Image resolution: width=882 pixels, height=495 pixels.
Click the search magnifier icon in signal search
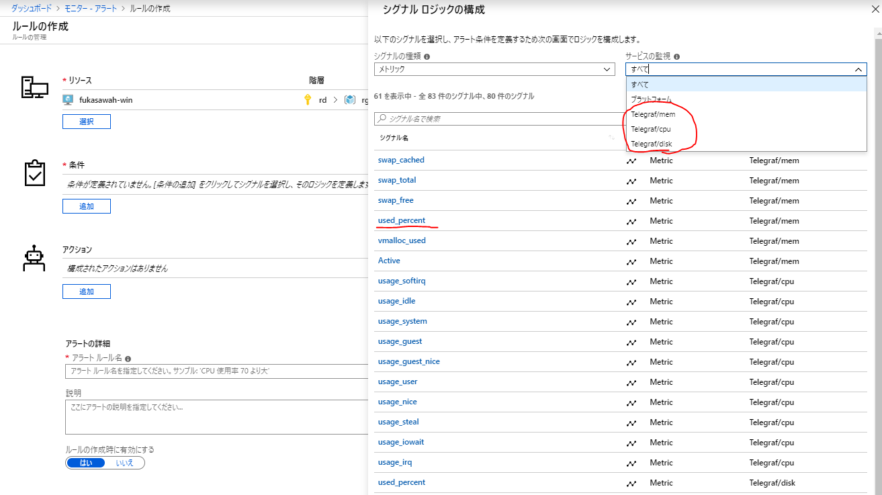382,118
